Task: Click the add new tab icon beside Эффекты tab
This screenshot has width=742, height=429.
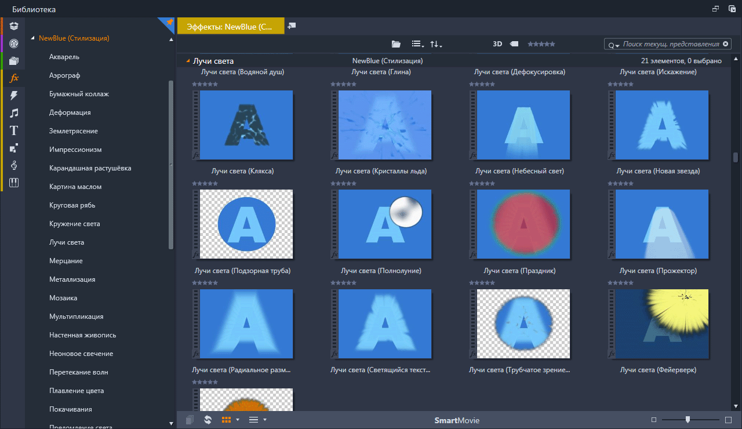Action: pyautogui.click(x=292, y=26)
